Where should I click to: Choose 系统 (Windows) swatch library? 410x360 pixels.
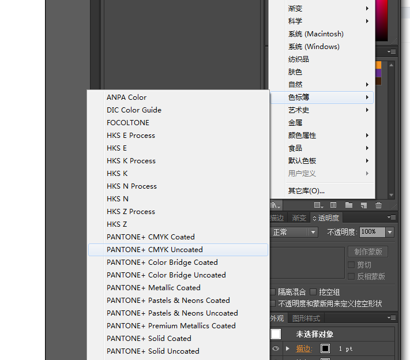click(322, 47)
